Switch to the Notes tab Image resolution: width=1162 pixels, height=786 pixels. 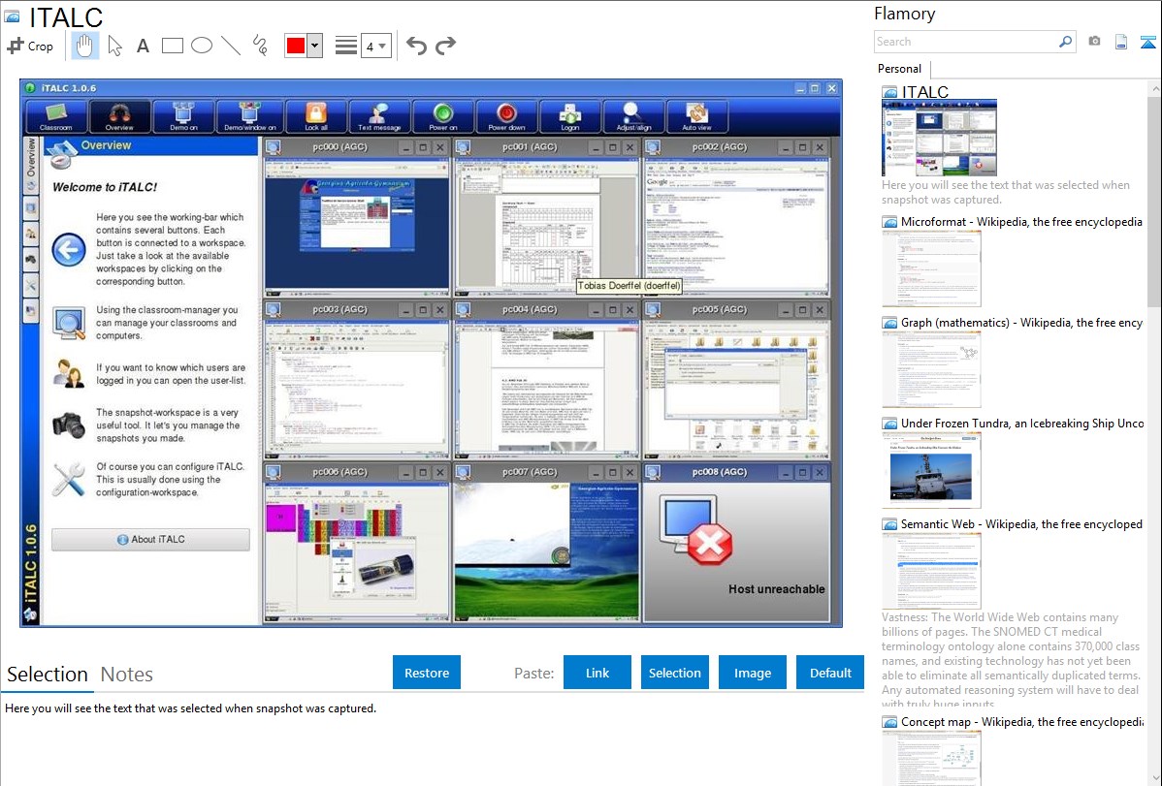[127, 675]
